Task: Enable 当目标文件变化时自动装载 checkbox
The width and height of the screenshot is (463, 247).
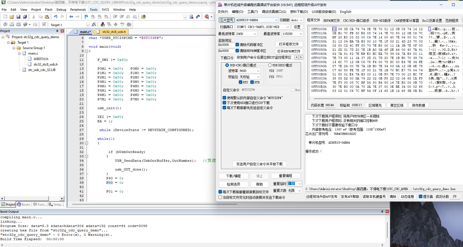Action: coord(220,197)
